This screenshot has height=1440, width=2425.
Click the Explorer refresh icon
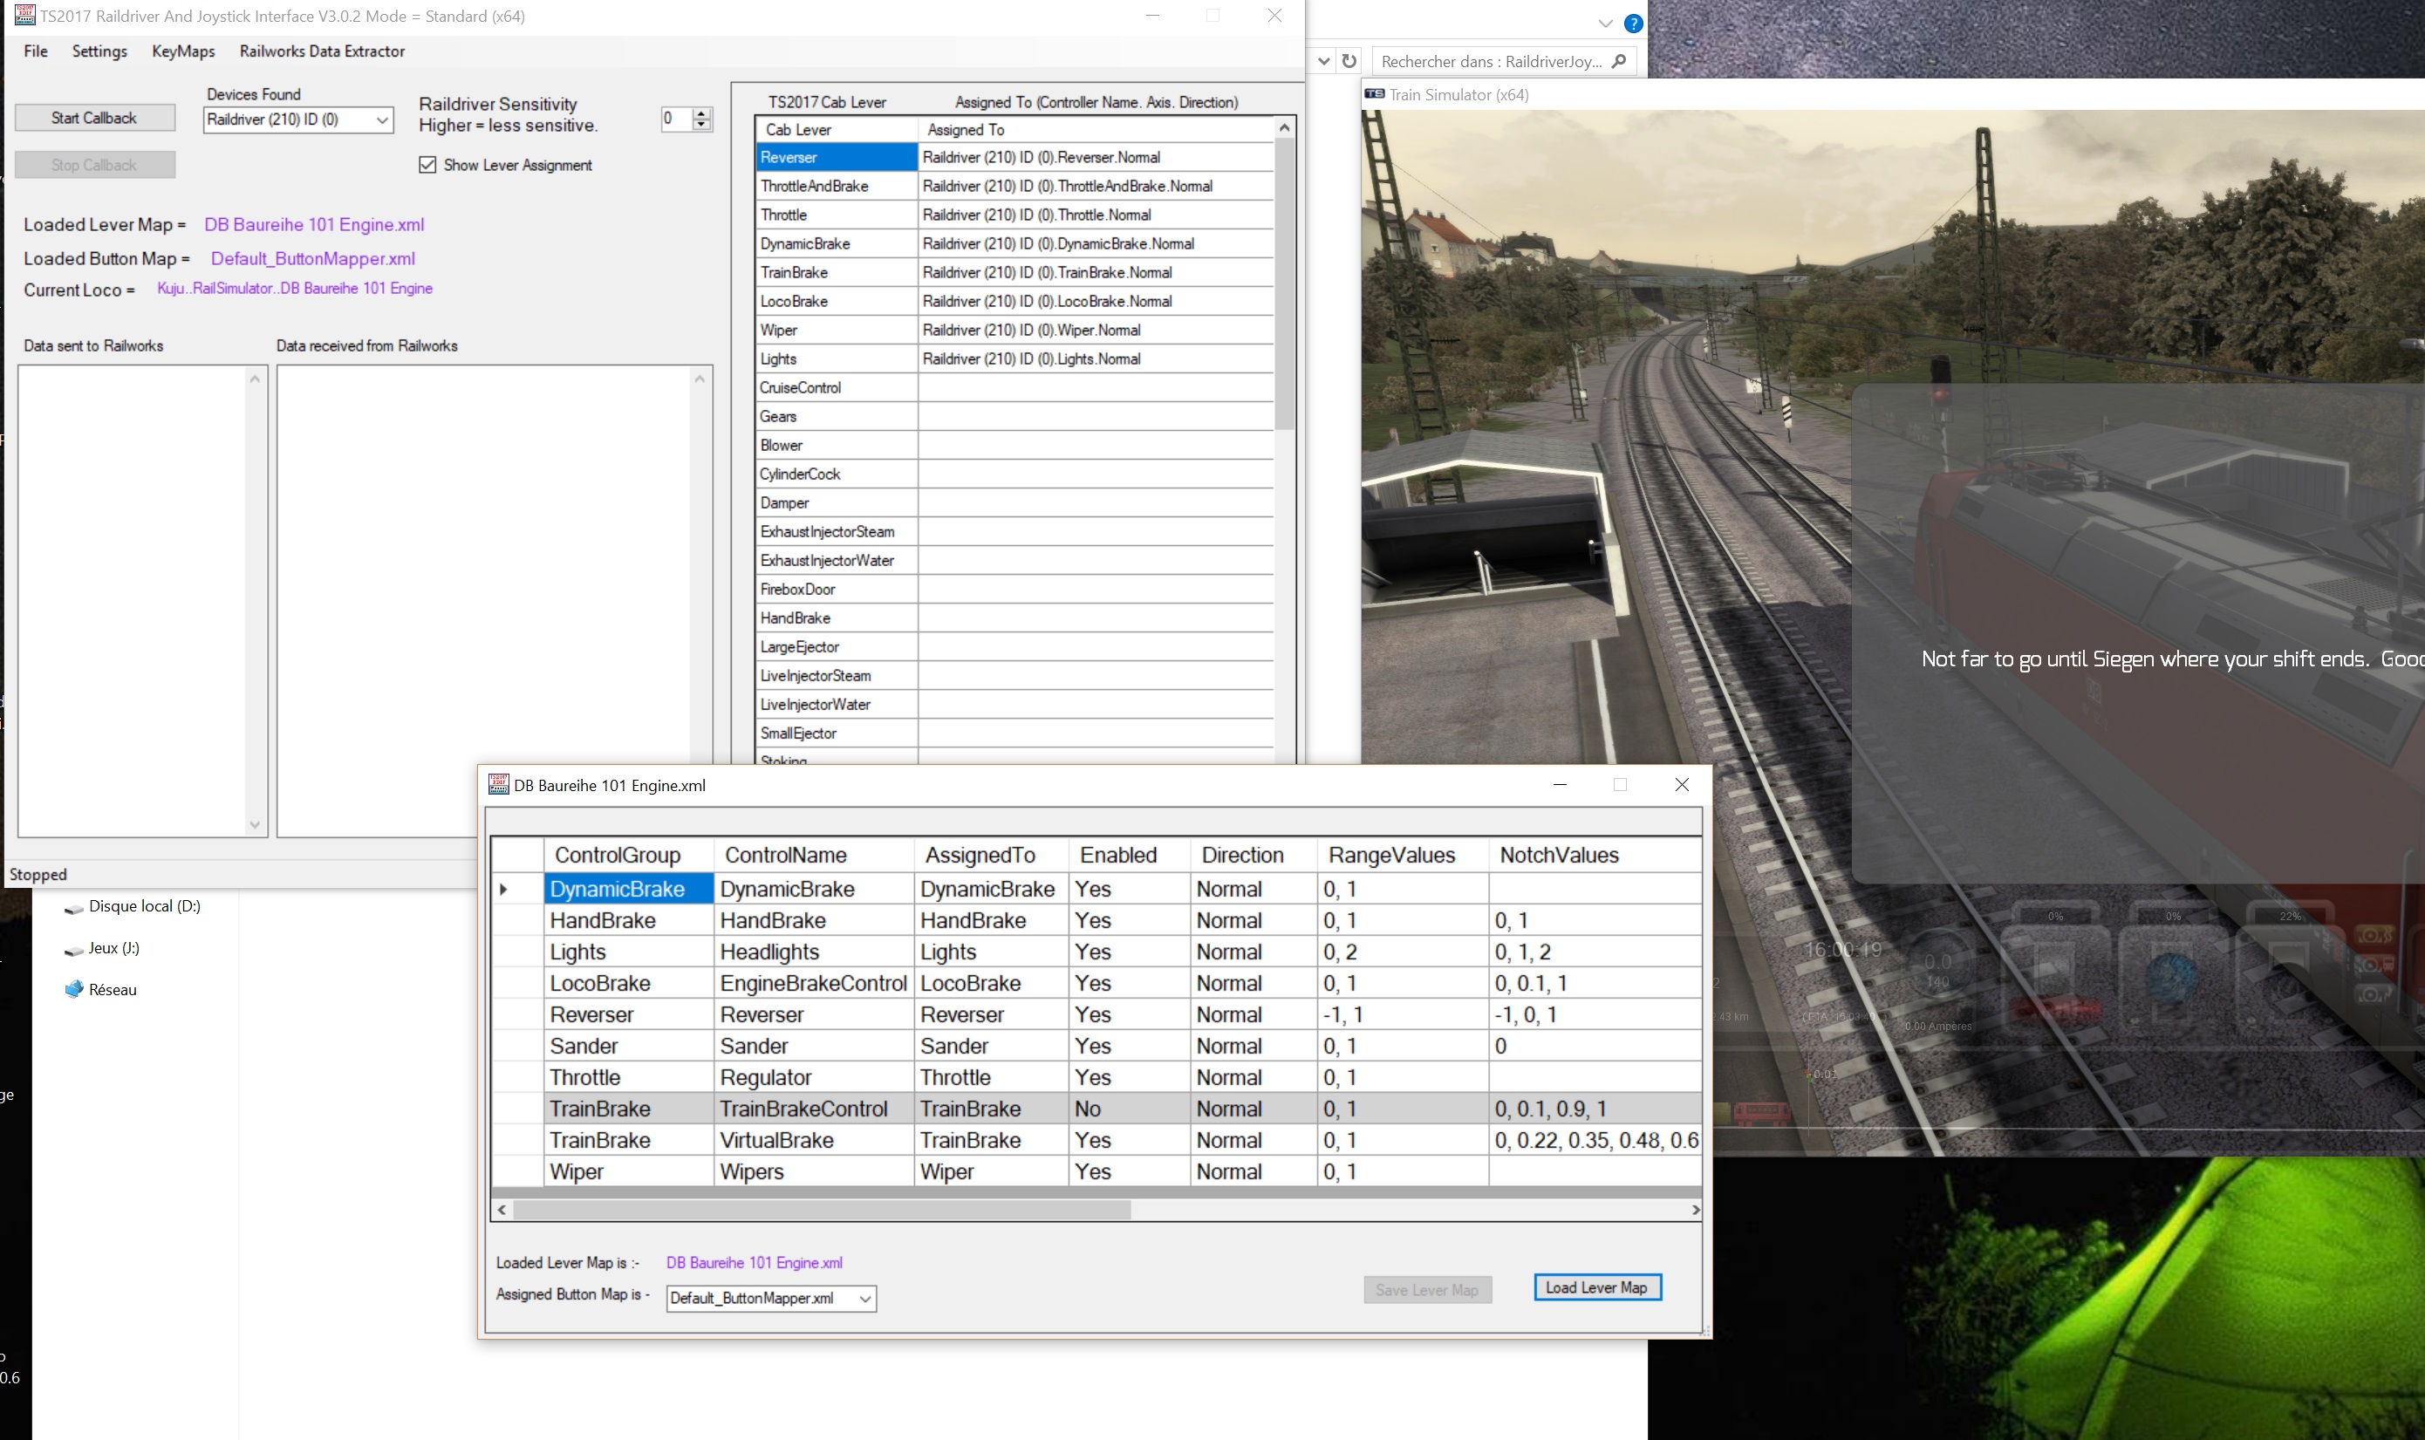tap(1349, 61)
